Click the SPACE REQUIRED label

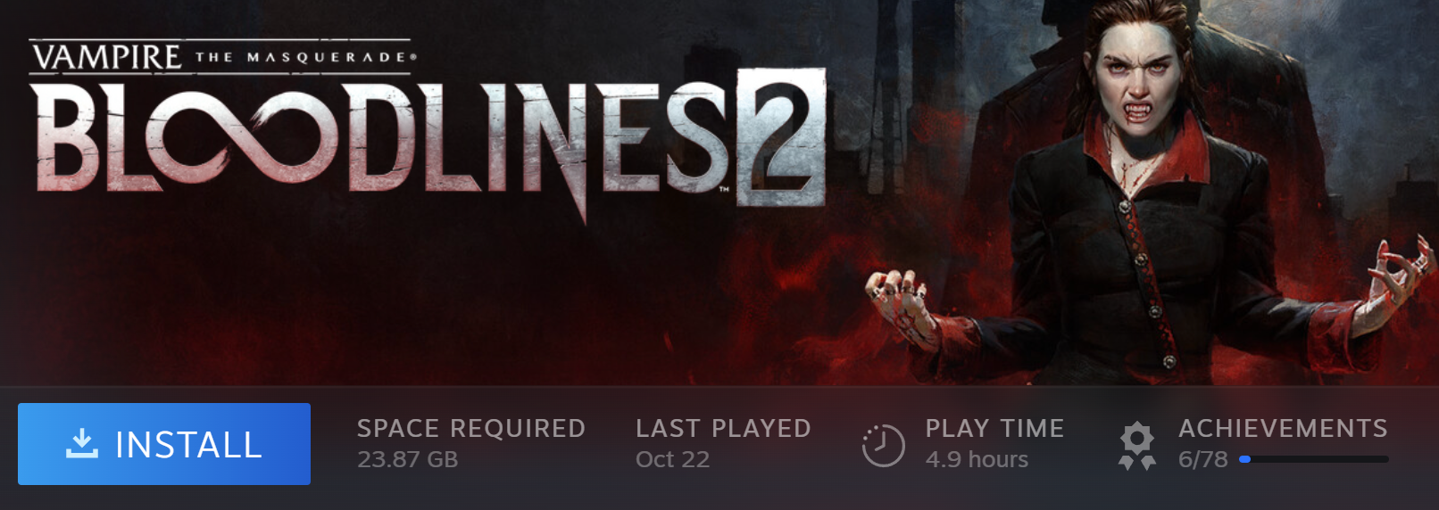[x=471, y=428]
